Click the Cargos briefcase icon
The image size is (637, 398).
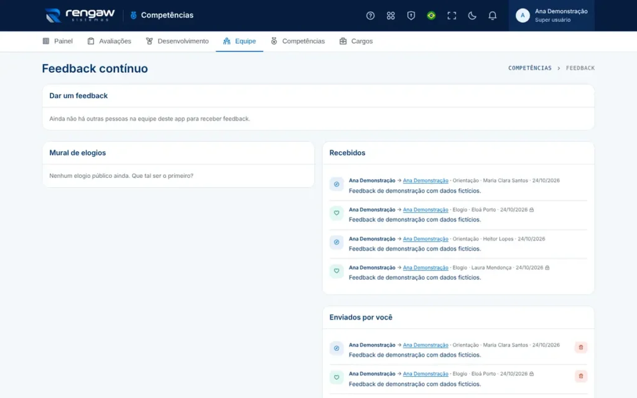point(343,41)
